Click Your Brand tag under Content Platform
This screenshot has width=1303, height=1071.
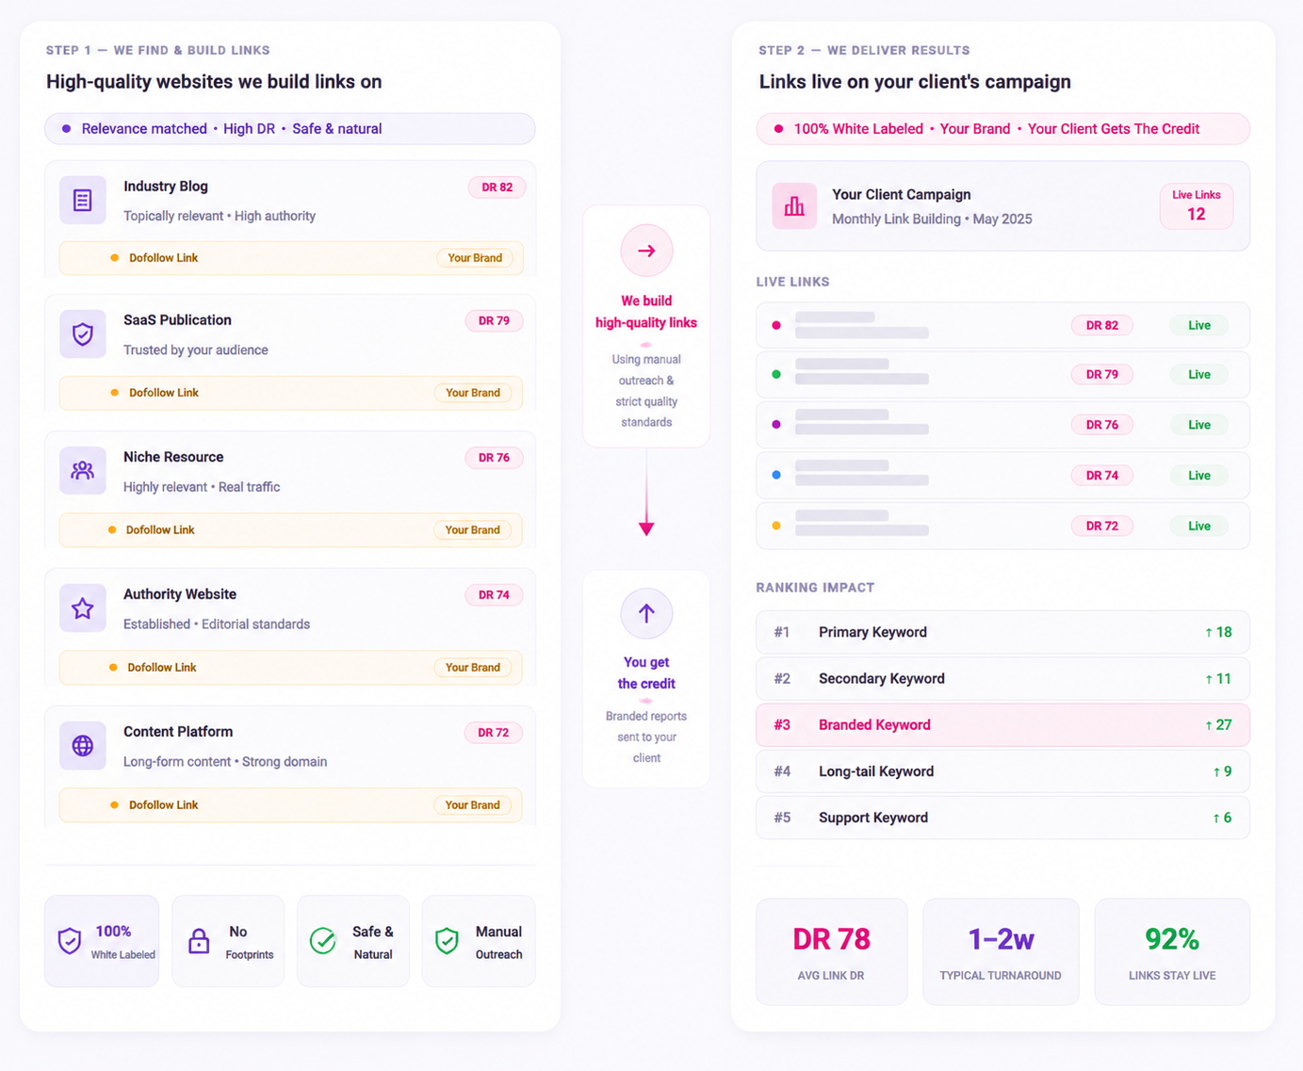(473, 805)
